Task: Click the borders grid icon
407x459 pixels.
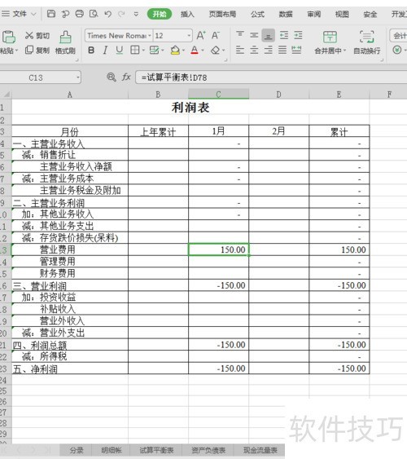Action: pyautogui.click(x=134, y=51)
